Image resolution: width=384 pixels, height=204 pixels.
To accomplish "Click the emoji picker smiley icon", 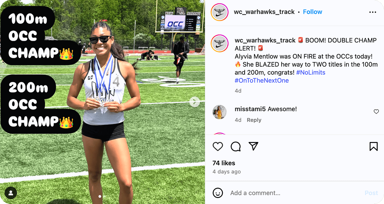I will pos(218,193).
